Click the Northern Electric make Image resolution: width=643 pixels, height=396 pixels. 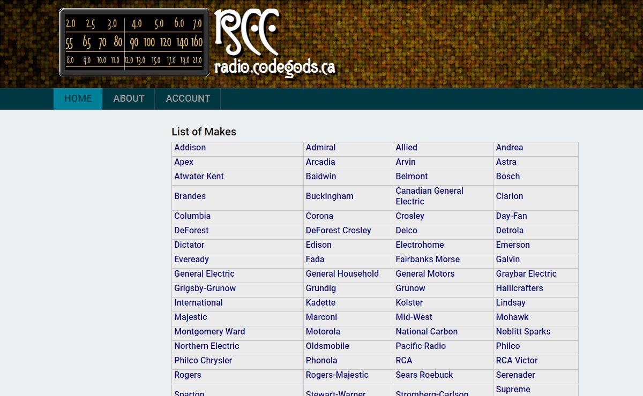(206, 346)
